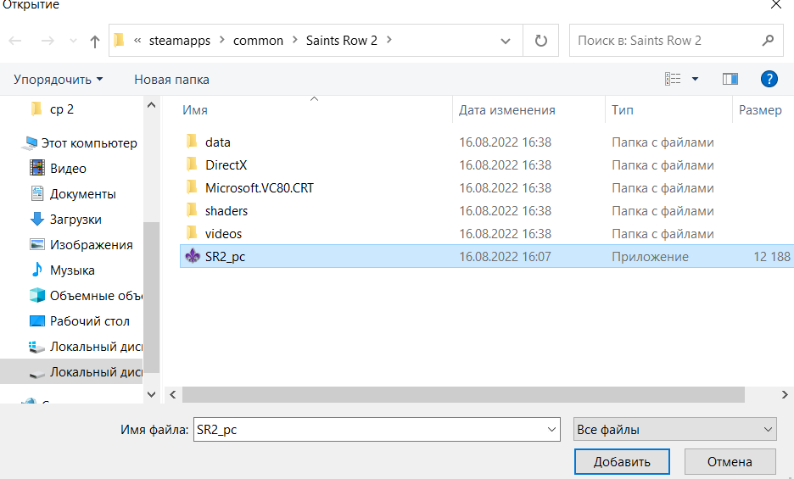Refresh the Saints Row 2 folder
This screenshot has width=794, height=479.
(541, 41)
